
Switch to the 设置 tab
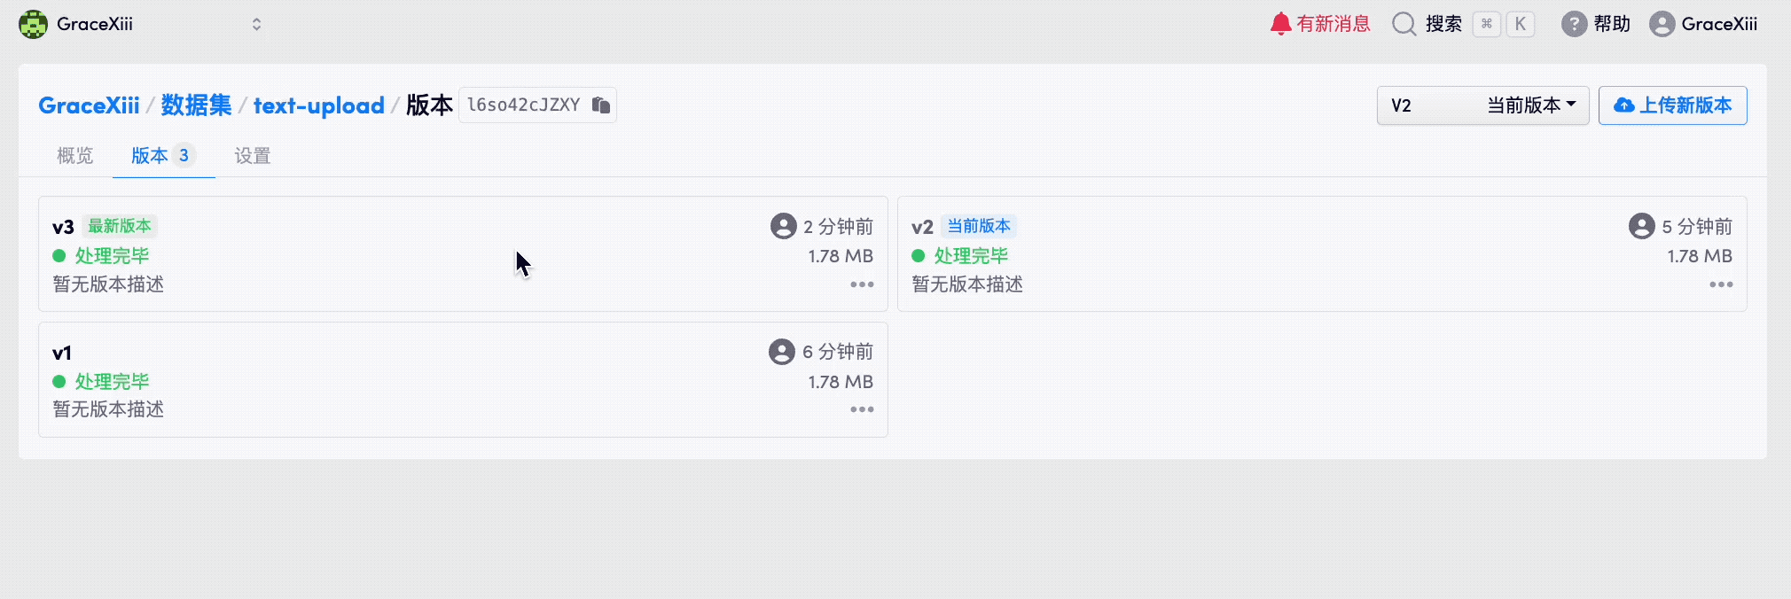pos(252,156)
